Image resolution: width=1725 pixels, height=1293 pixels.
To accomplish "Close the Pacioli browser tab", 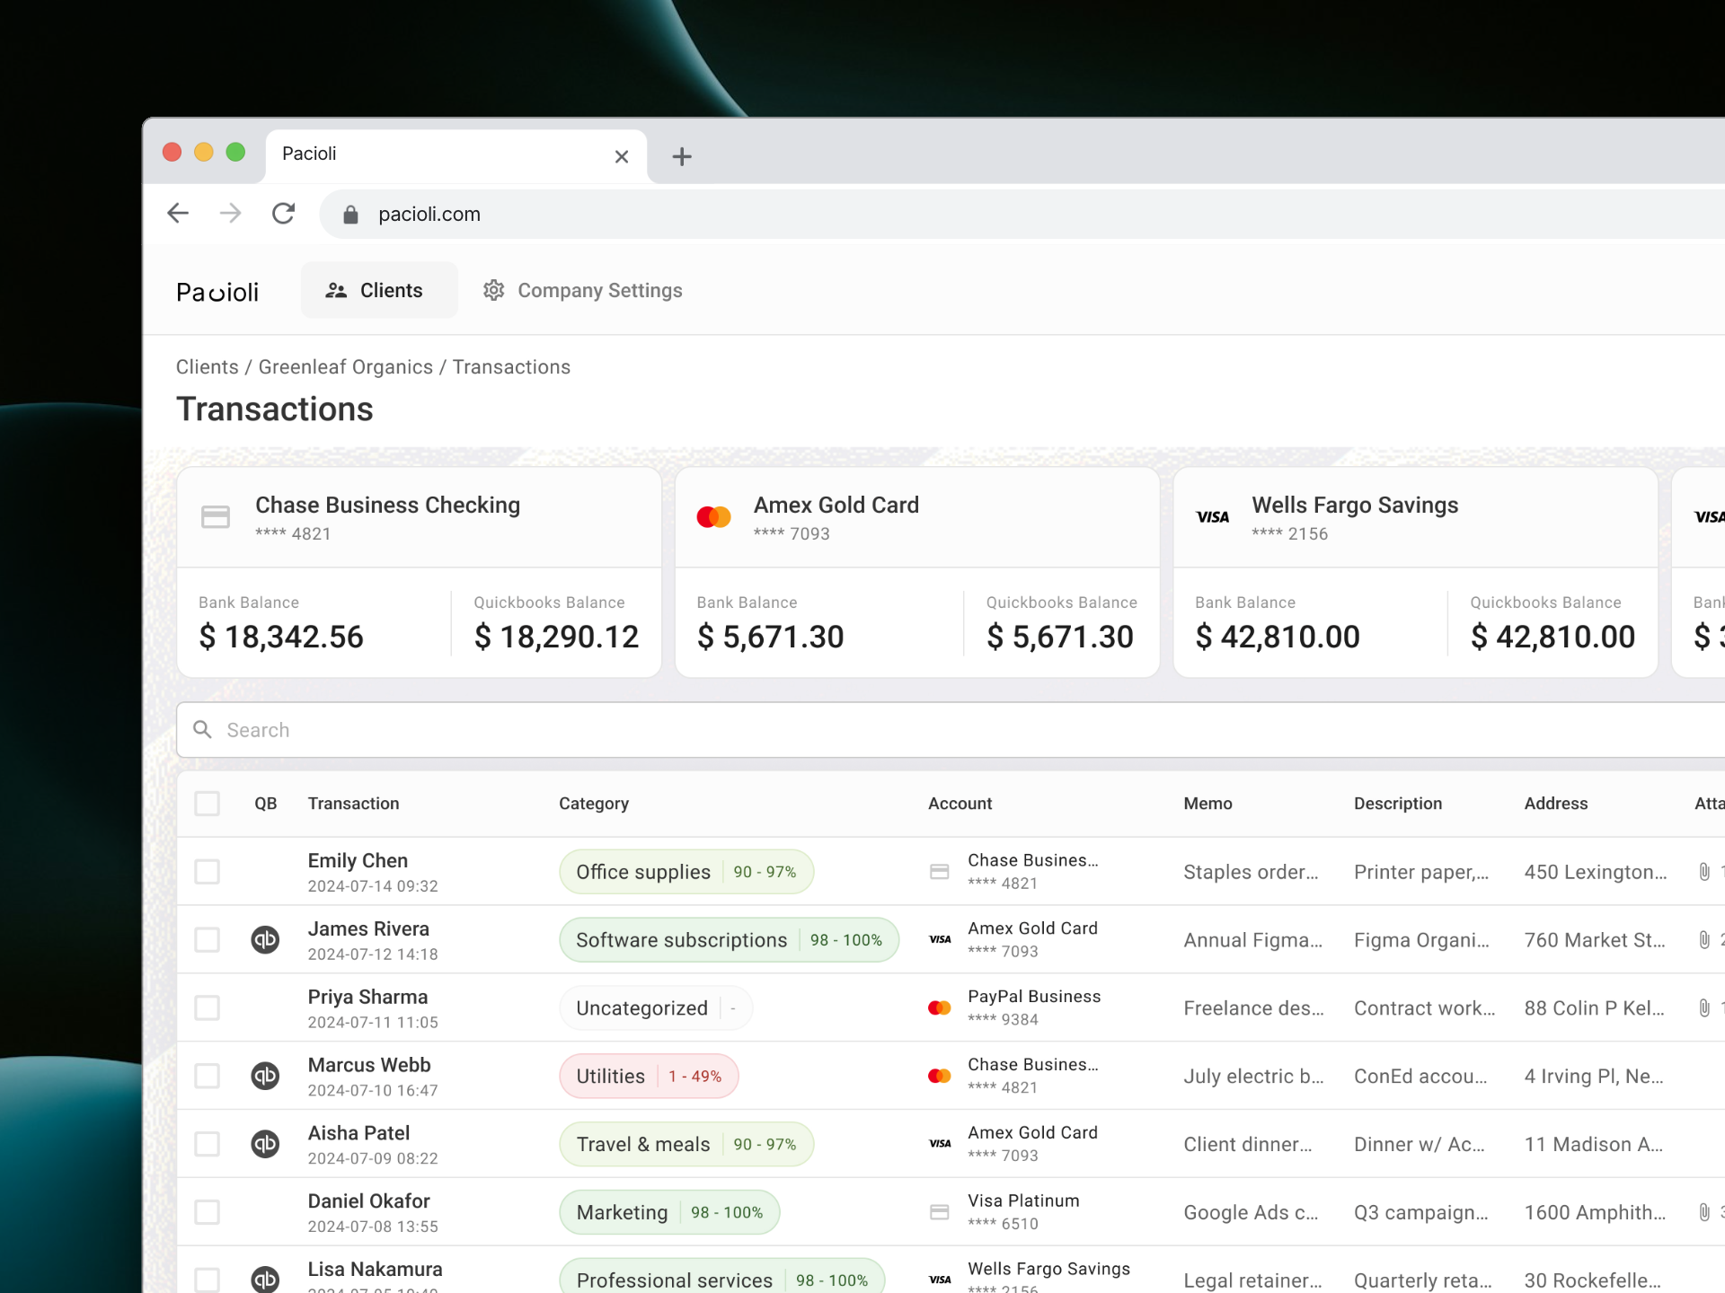I will [622, 156].
